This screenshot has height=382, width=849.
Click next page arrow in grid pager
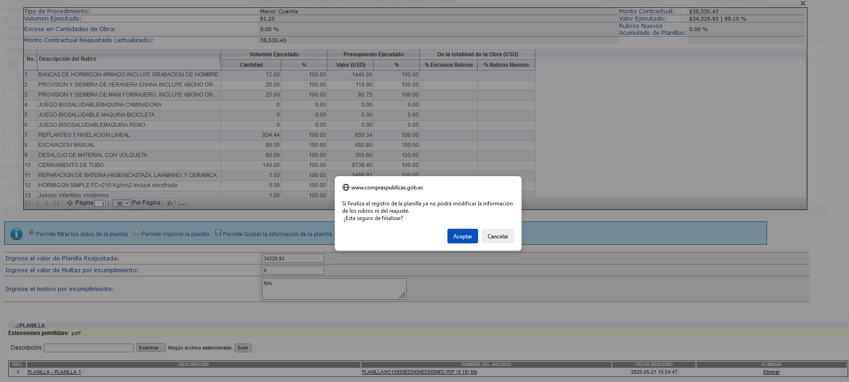tap(47, 203)
